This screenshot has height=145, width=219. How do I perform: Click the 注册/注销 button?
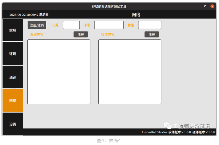click(37, 25)
